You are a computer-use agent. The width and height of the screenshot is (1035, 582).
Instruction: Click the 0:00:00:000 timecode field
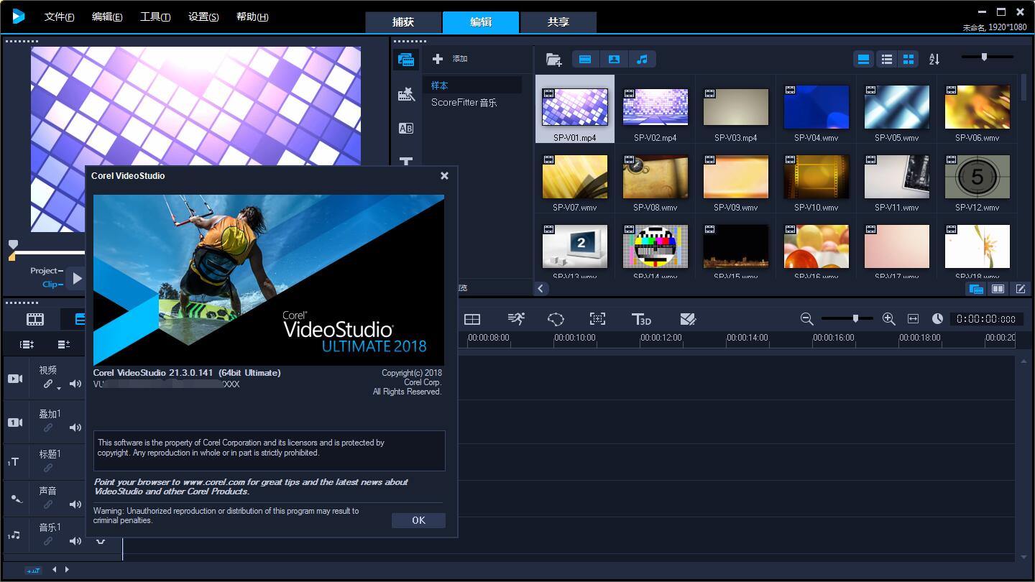[x=986, y=319]
